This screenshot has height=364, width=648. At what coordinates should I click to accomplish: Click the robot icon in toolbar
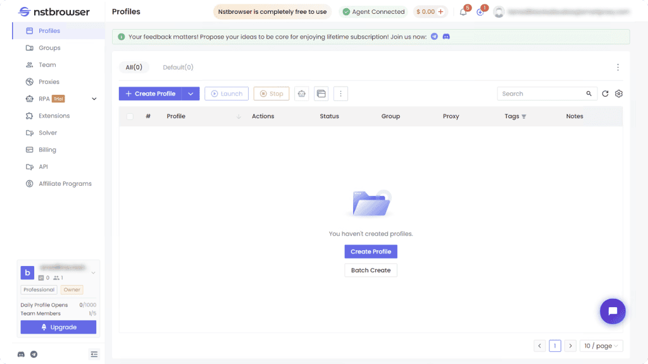[301, 94]
